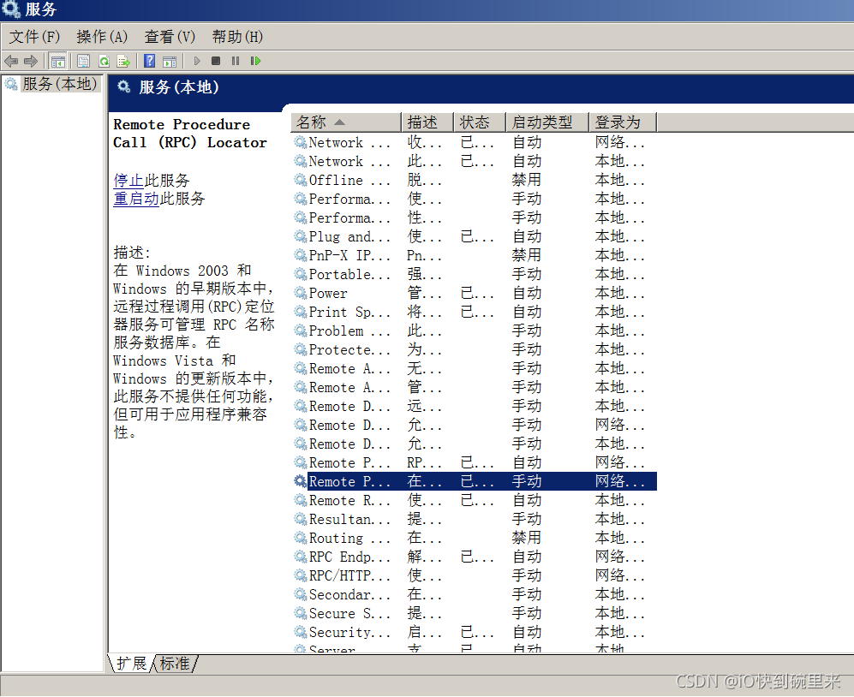The height and width of the screenshot is (697, 854).
Task: Open the blue Help question-mark icon
Action: pyautogui.click(x=149, y=61)
